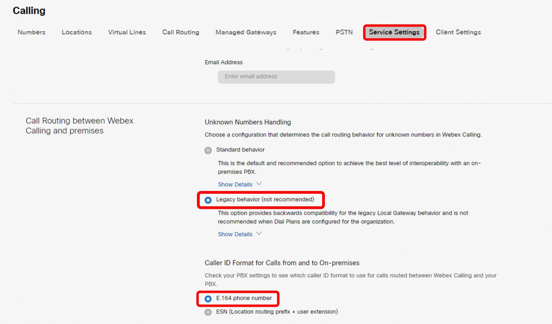
Task: Select ESN location routing prefix option
Action: point(208,312)
